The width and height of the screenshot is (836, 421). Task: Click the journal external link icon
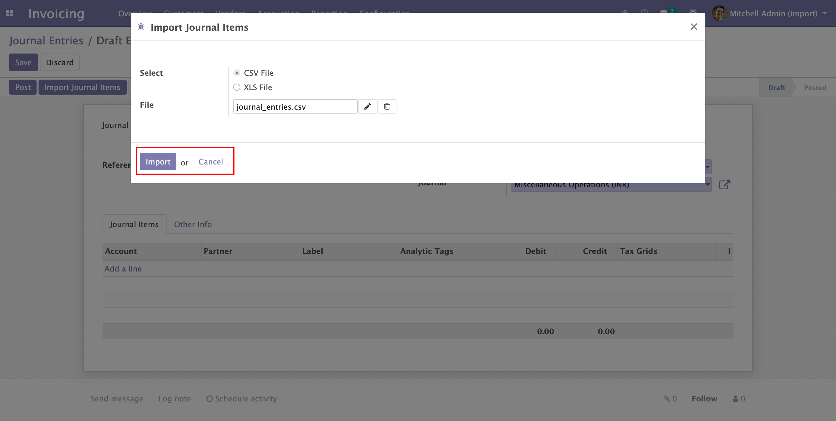pyautogui.click(x=724, y=185)
